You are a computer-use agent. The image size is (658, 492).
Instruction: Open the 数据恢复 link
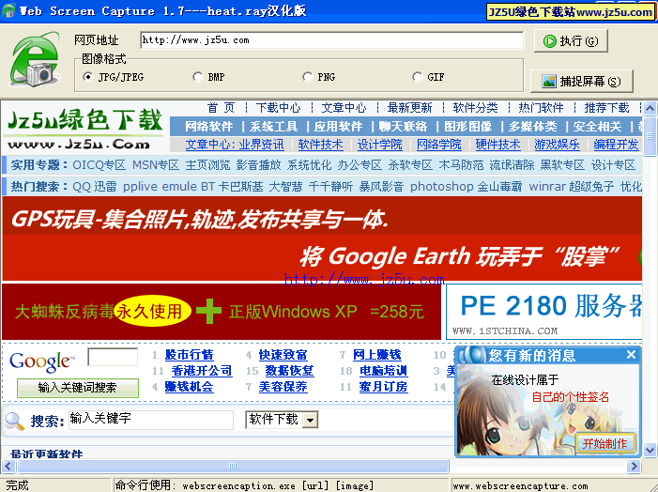coord(289,371)
